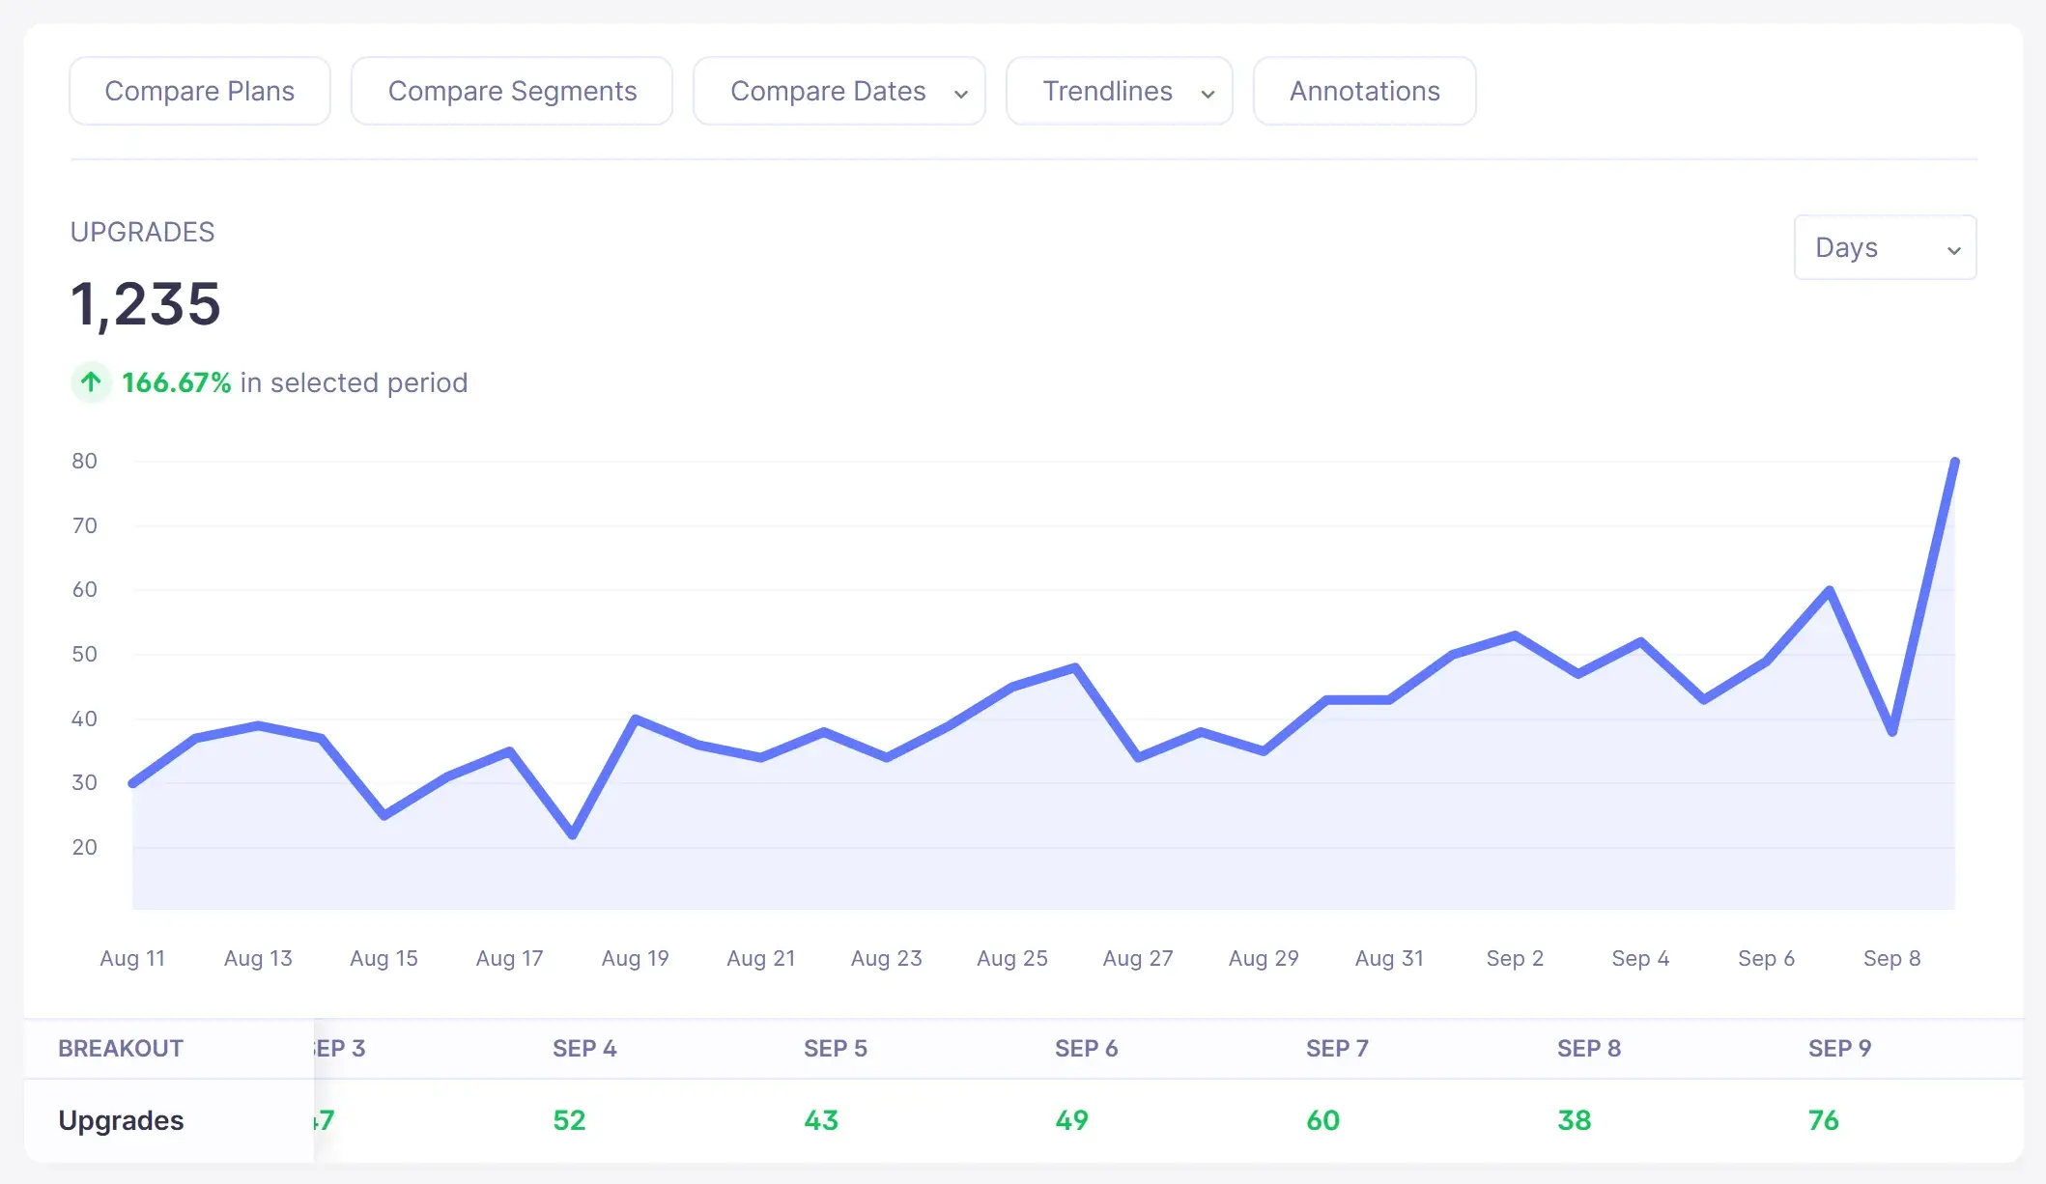Click the Sep 2 x-axis label
This screenshot has width=2046, height=1184.
pos(1515,959)
